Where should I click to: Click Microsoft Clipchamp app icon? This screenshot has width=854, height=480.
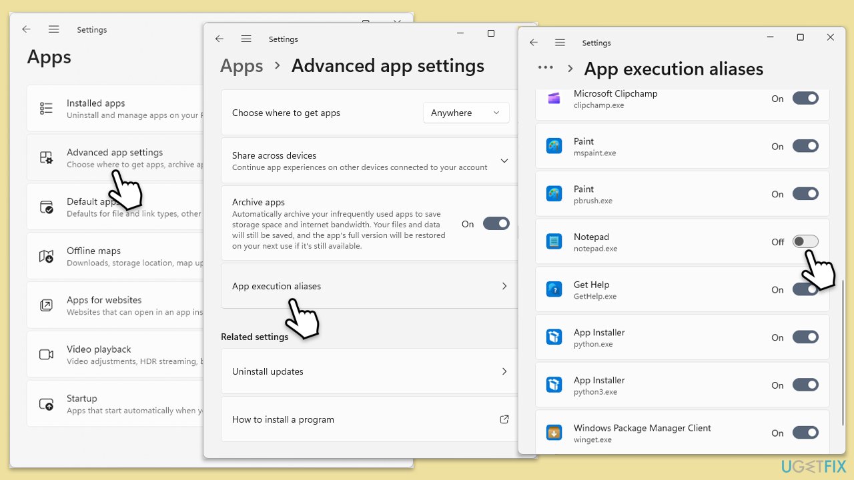coord(554,99)
